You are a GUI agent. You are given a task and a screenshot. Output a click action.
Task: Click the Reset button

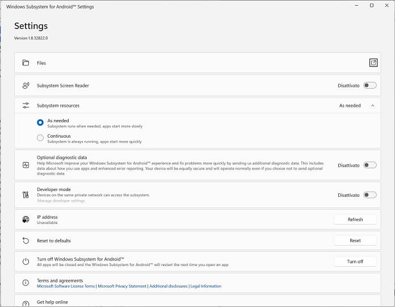355,240
